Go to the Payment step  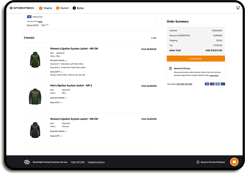click(x=65, y=8)
